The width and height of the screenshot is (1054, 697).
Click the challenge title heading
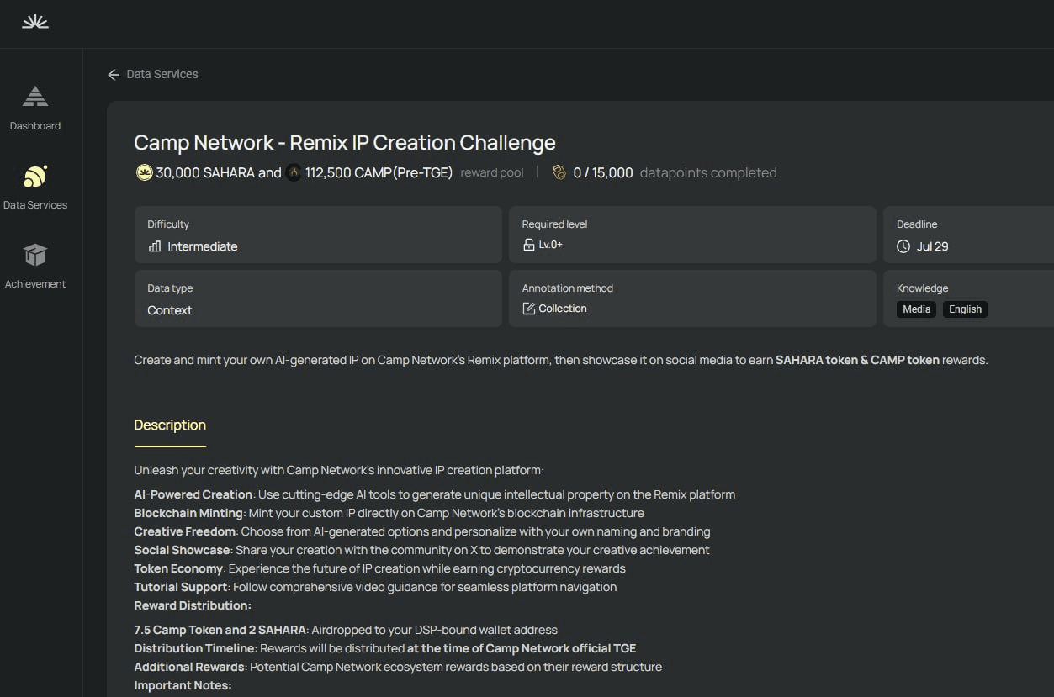pos(345,143)
